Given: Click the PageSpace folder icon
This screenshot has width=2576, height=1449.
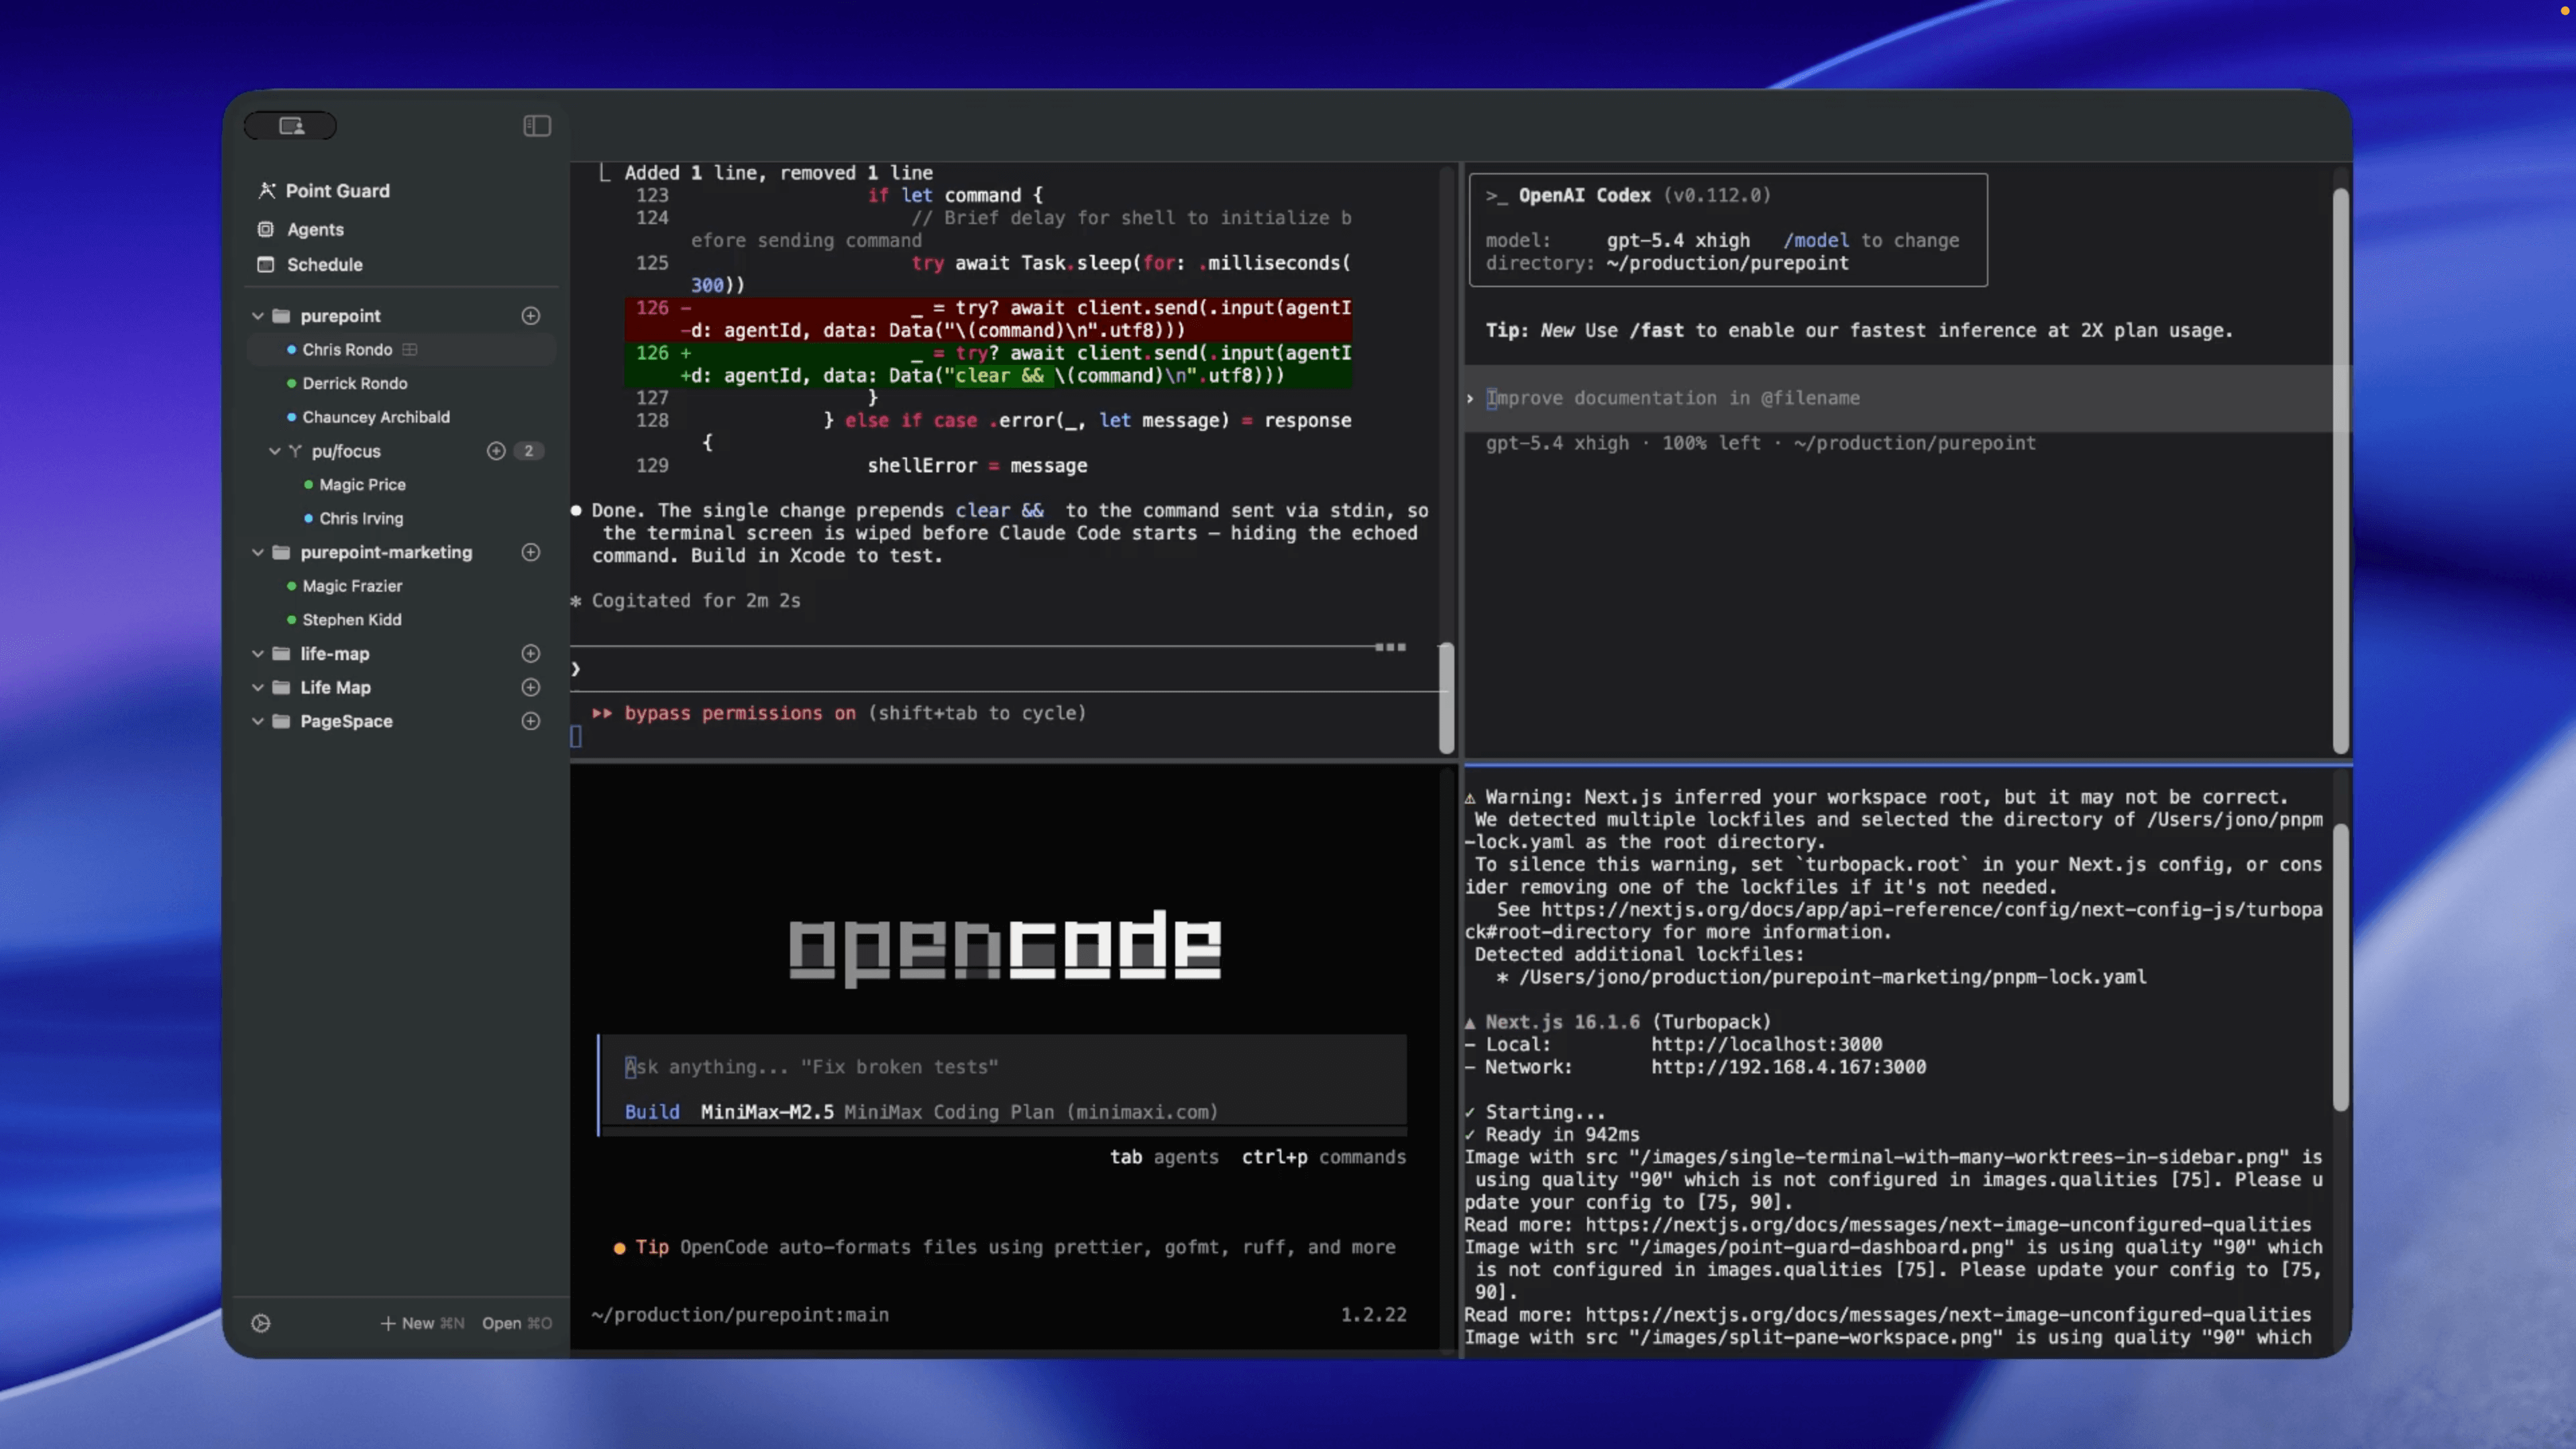Looking at the screenshot, I should [x=281, y=721].
